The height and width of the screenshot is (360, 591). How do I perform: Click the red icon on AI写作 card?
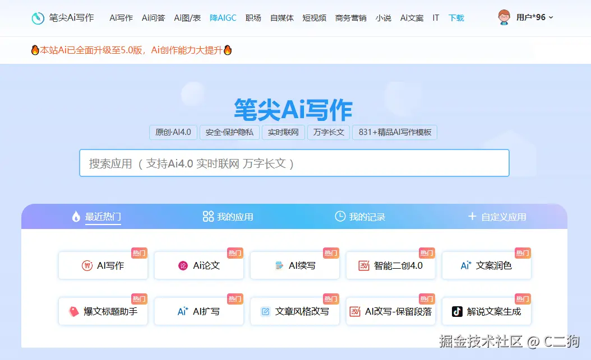click(87, 265)
